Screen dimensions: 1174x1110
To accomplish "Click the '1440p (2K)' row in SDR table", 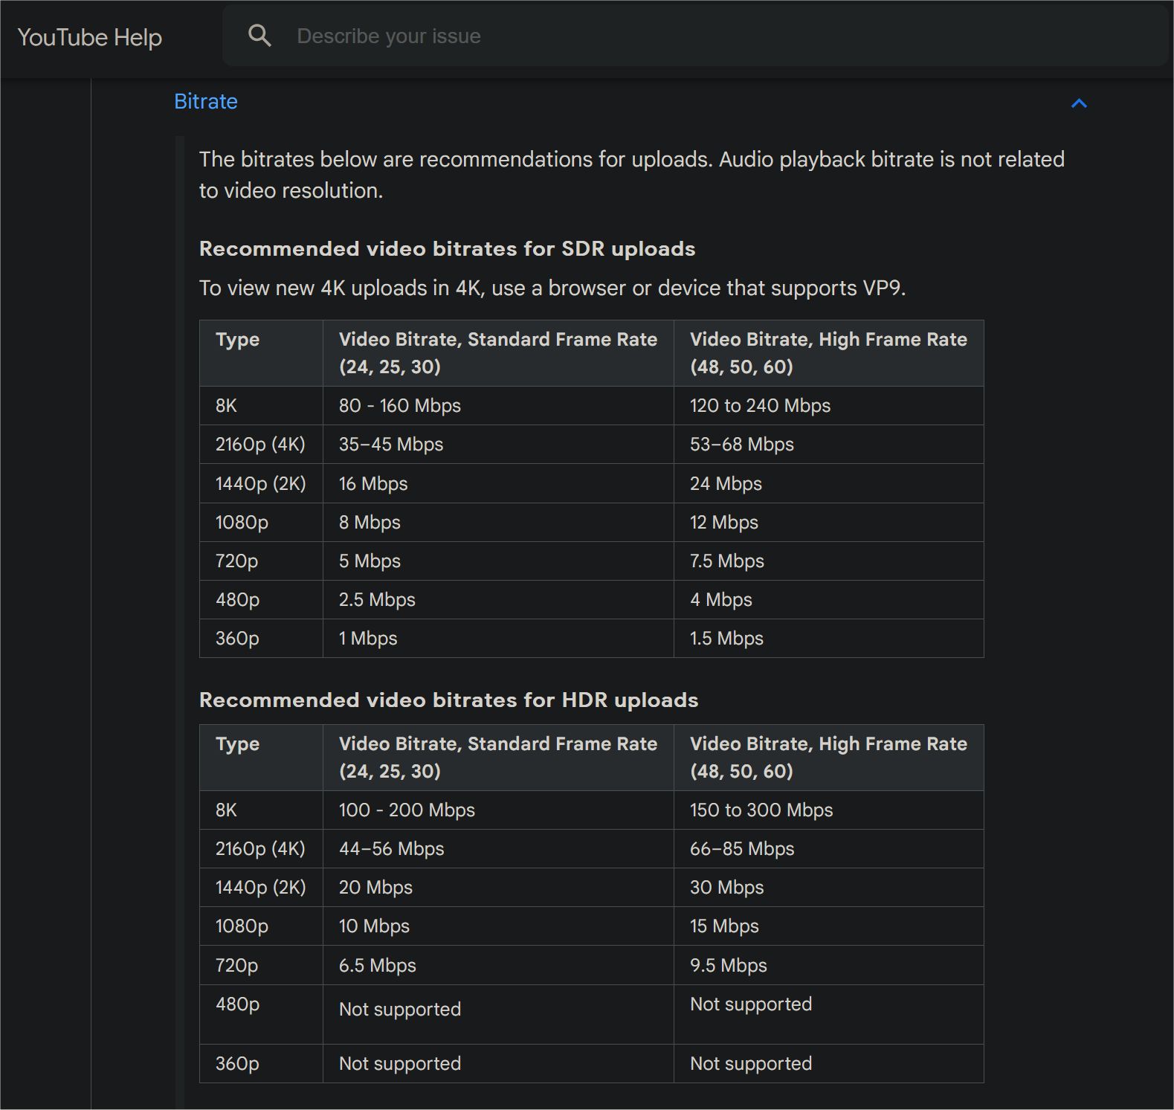I will pyautogui.click(x=260, y=483).
